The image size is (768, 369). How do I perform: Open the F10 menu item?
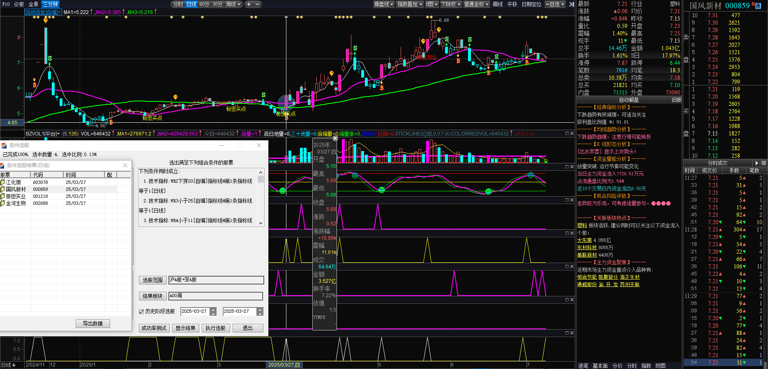tap(6, 4)
